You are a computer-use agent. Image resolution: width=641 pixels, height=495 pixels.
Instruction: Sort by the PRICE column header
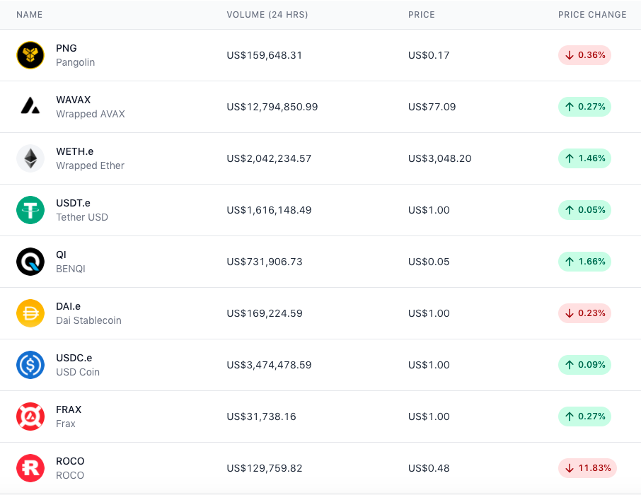pos(422,15)
